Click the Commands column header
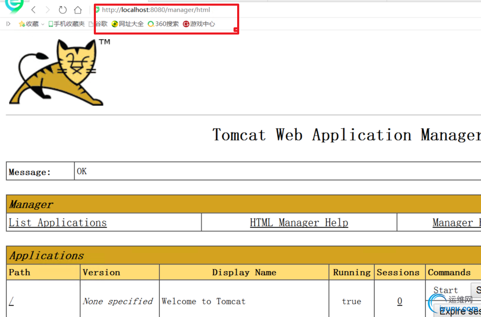The width and height of the screenshot is (481, 317). point(453,272)
